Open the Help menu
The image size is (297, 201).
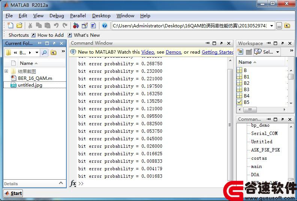(145, 16)
